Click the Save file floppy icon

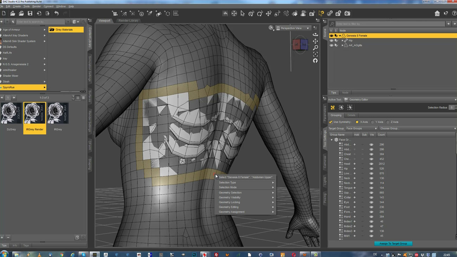pyautogui.click(x=30, y=13)
